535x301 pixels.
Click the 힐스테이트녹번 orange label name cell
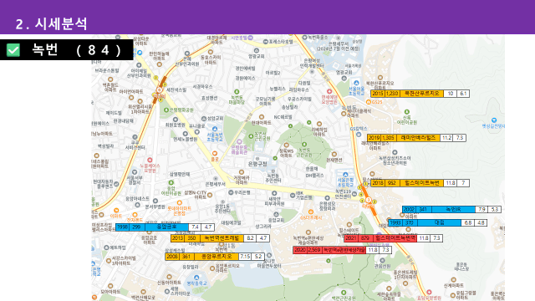pyautogui.click(x=421, y=183)
